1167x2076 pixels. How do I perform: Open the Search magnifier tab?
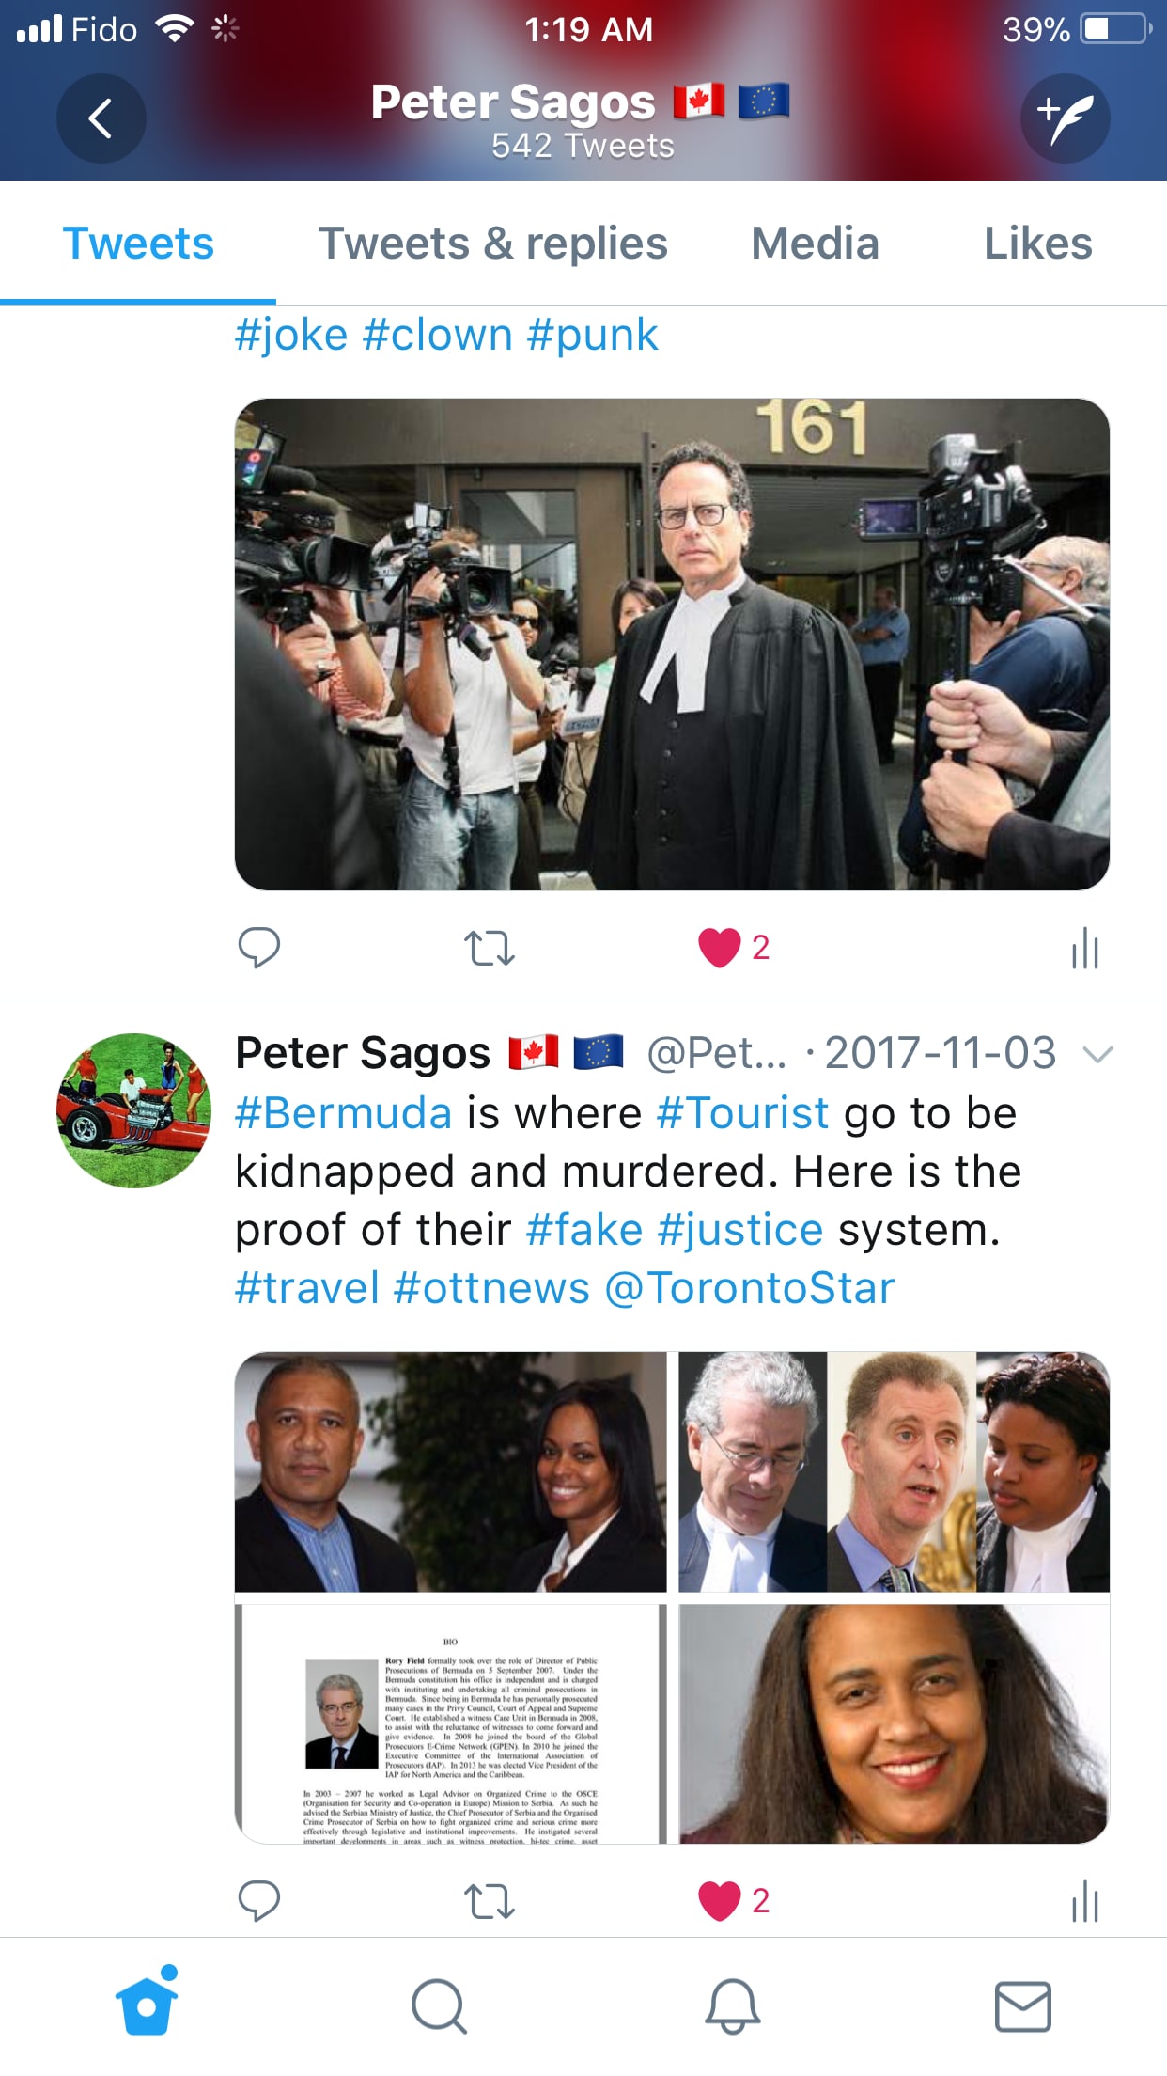click(439, 2005)
